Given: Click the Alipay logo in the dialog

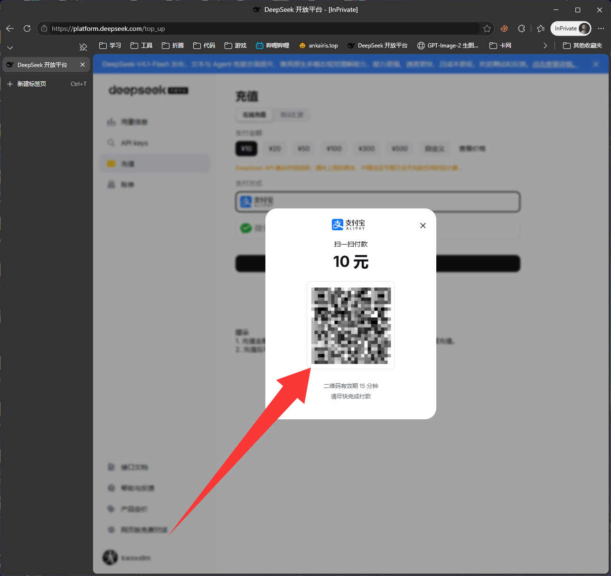Looking at the screenshot, I should point(348,225).
